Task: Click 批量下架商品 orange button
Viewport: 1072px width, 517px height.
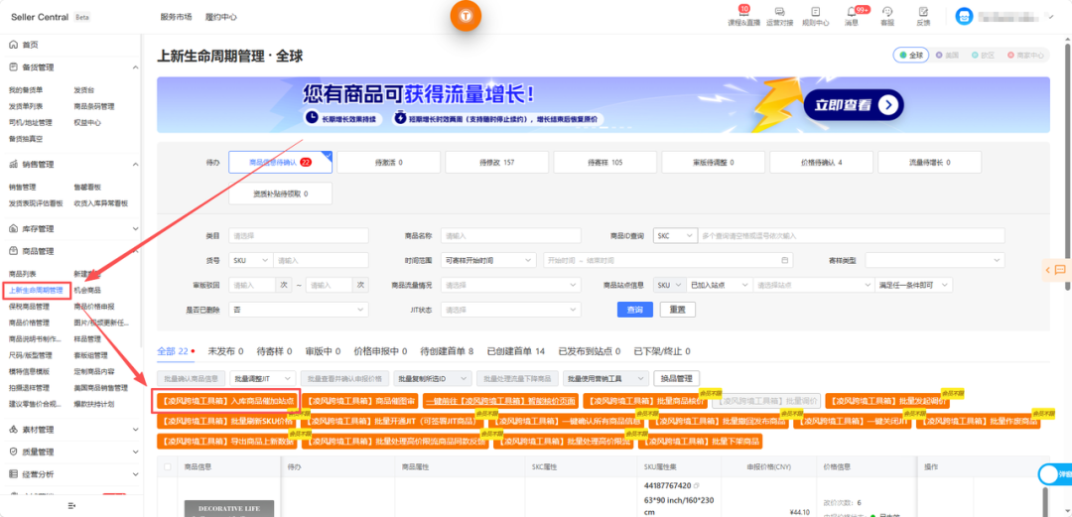Action: (x=701, y=442)
